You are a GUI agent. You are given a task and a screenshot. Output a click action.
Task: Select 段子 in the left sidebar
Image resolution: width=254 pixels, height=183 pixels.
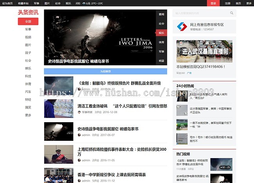tap(28, 53)
